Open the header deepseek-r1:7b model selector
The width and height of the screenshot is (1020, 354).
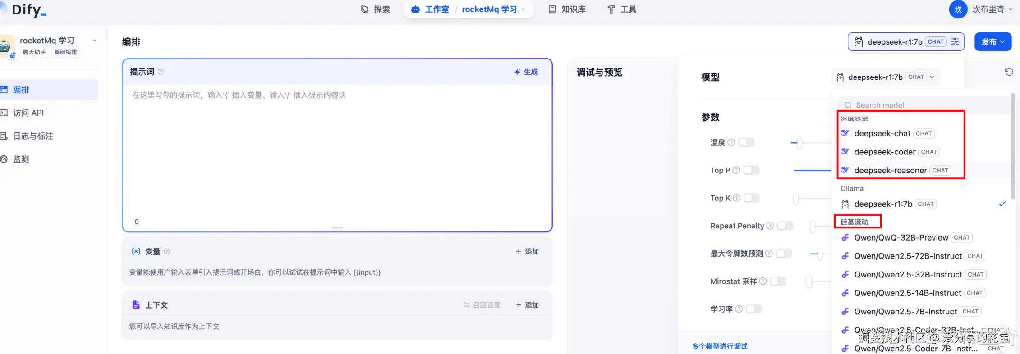[906, 42]
